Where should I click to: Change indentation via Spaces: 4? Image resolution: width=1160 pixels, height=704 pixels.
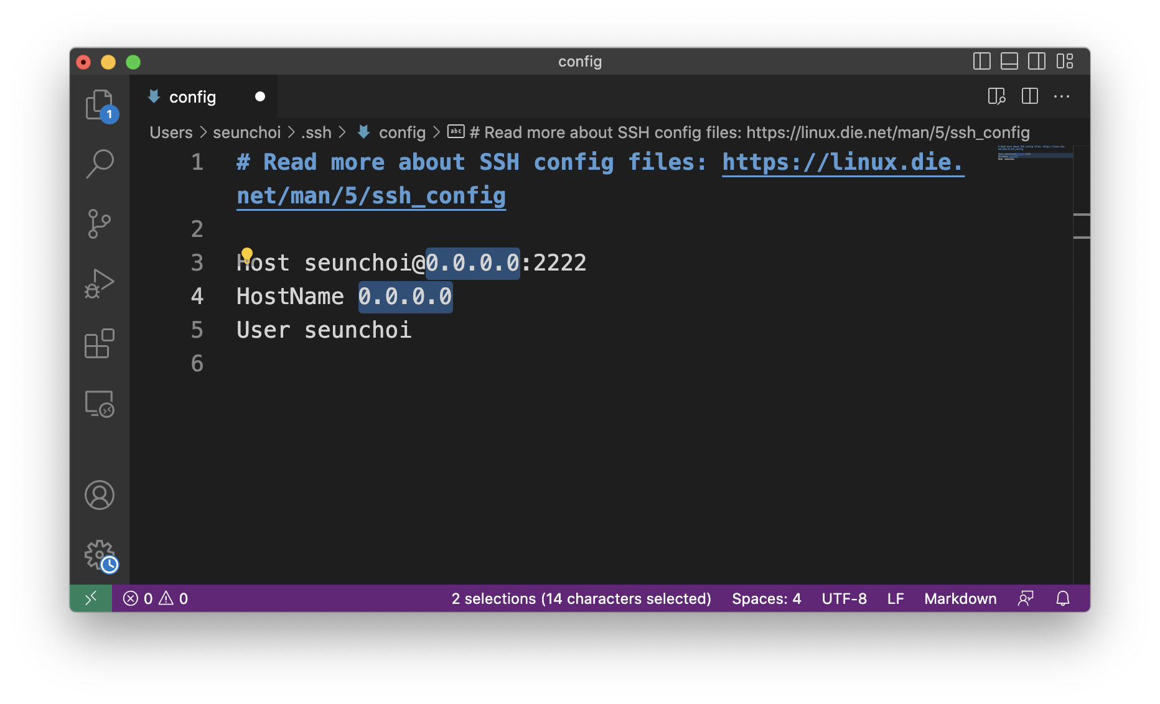pos(767,598)
